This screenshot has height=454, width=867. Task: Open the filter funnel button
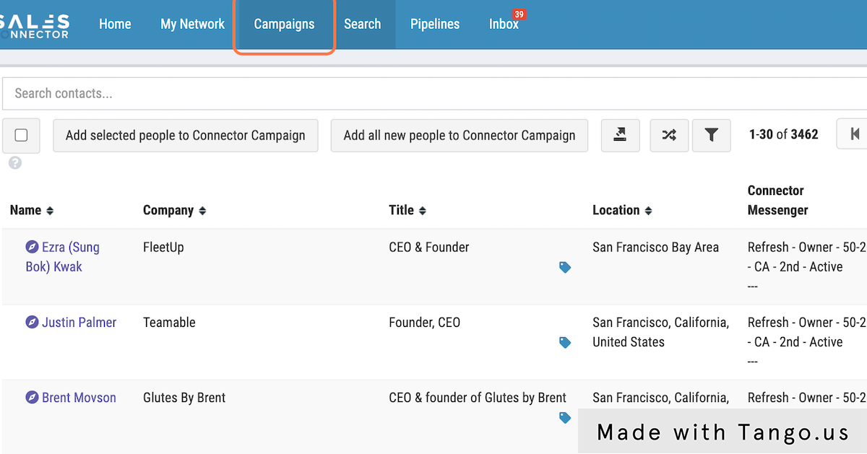click(x=712, y=136)
